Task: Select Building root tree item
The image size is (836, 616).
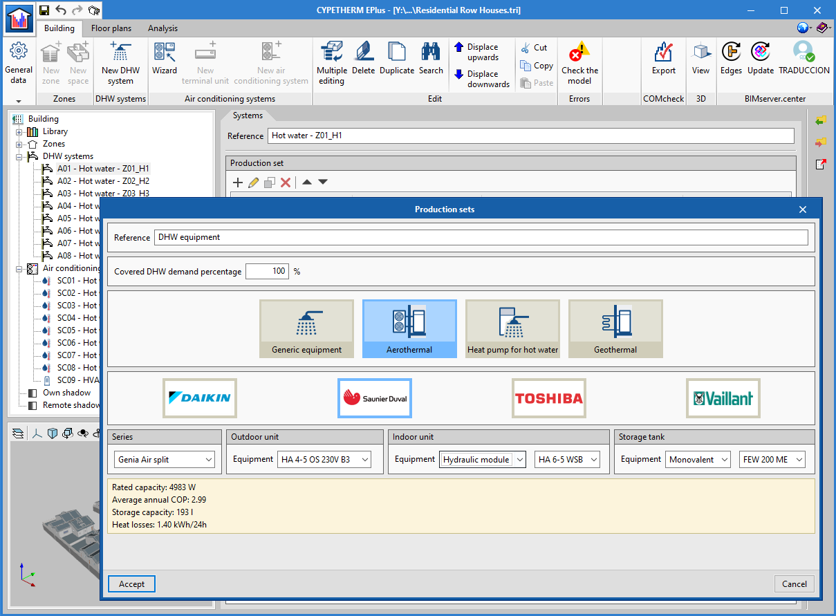Action: tap(44, 119)
